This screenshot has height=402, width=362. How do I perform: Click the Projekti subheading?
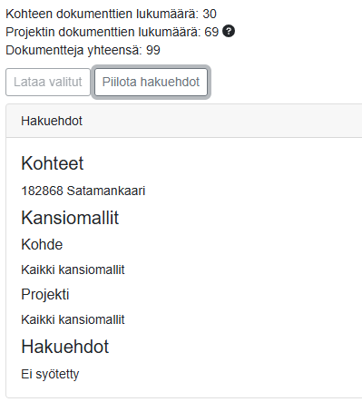(45, 294)
